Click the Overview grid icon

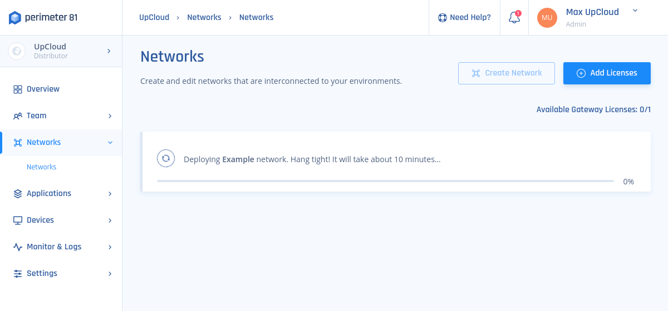pos(18,89)
